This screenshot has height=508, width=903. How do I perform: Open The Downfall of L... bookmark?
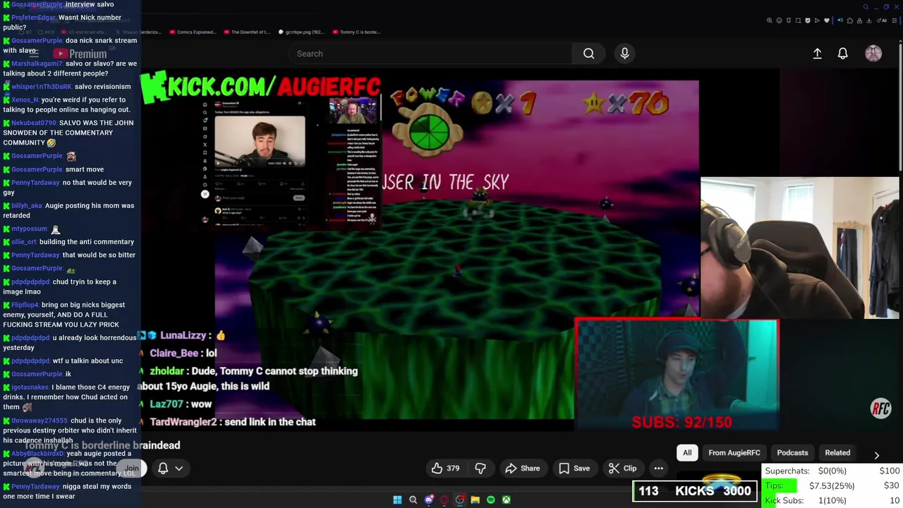pos(247,32)
